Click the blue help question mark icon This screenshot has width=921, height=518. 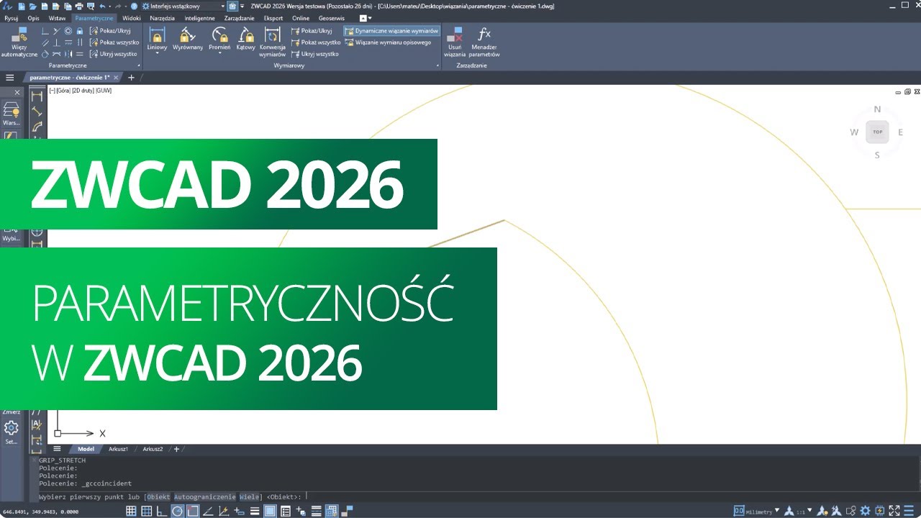point(134,6)
